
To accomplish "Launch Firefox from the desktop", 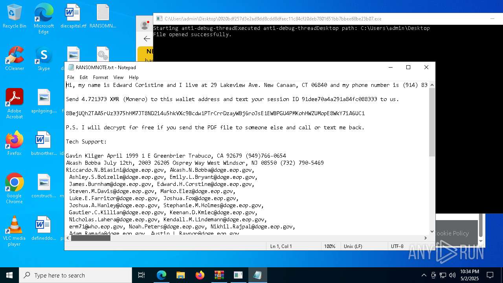I will (x=15, y=143).
